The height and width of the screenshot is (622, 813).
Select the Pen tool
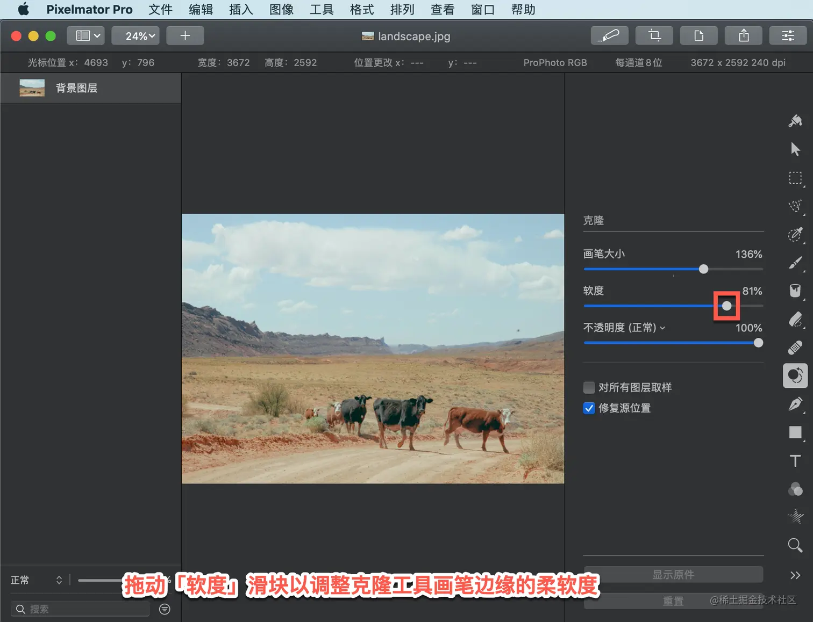click(x=795, y=404)
